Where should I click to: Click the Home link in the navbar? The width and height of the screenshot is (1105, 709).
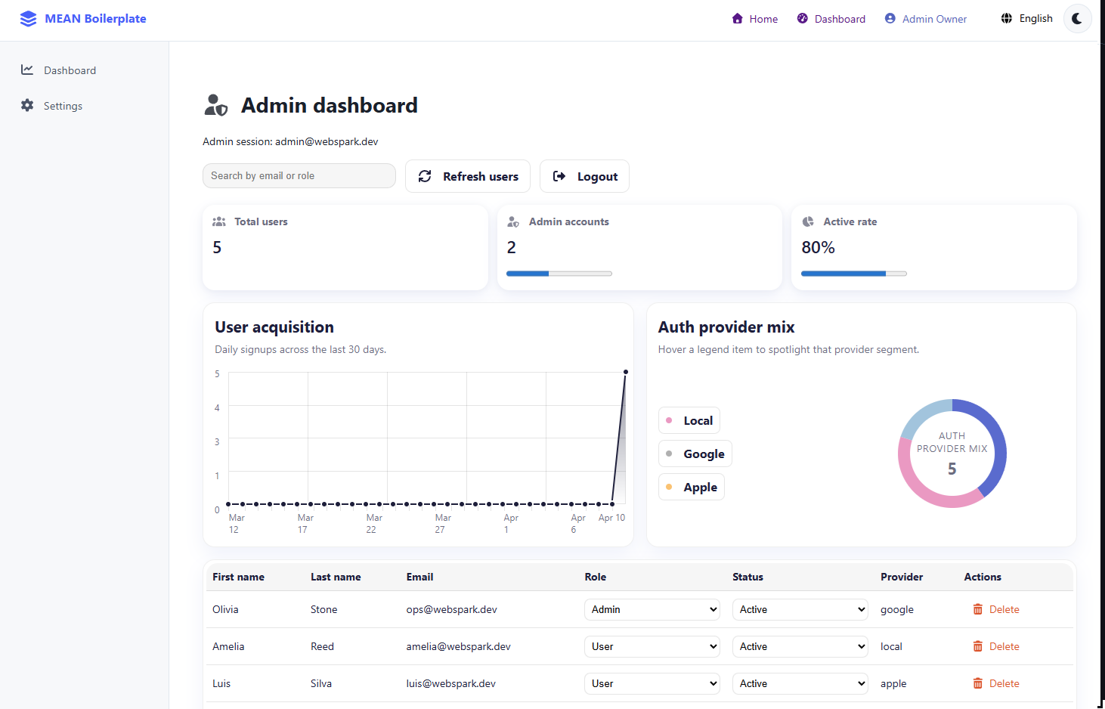click(754, 18)
